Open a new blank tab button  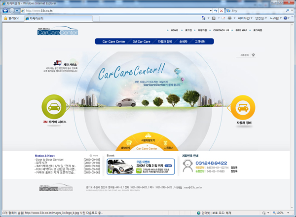tap(96, 19)
